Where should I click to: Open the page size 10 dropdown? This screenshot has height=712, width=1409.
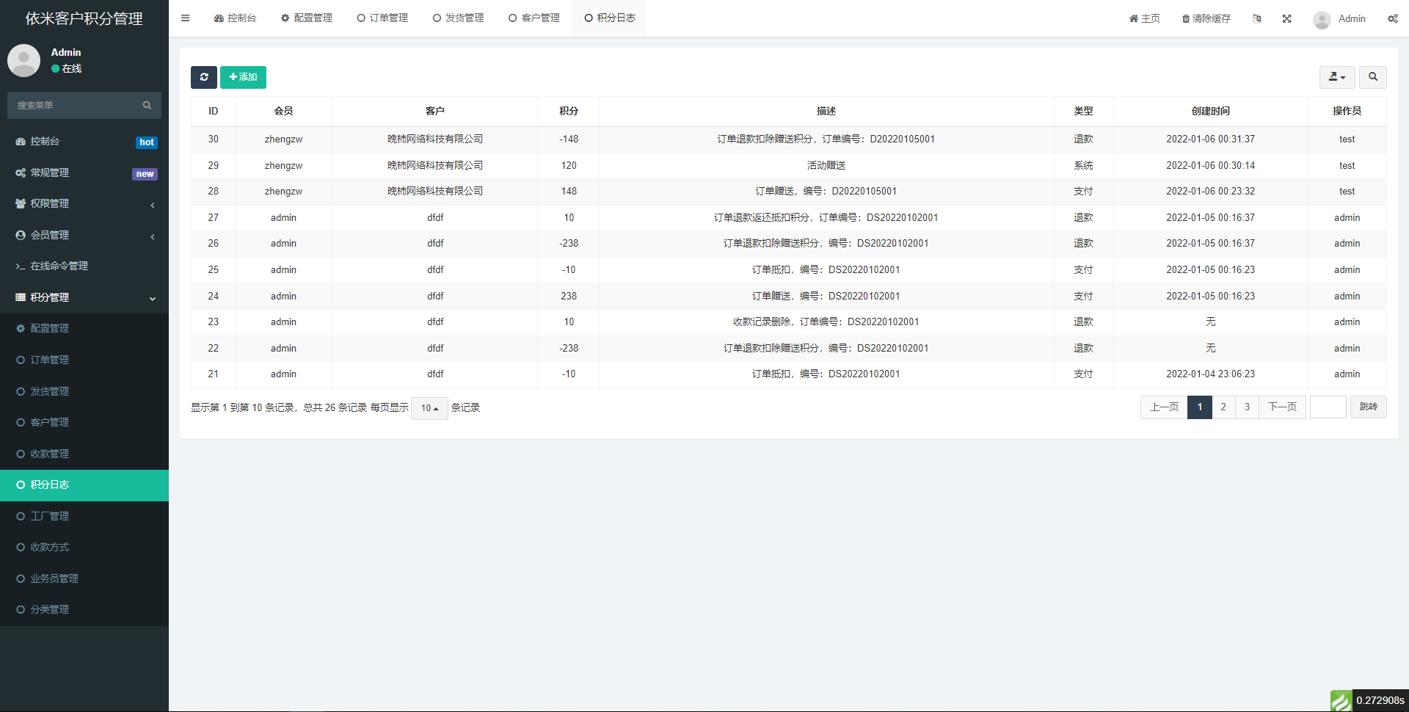[429, 408]
